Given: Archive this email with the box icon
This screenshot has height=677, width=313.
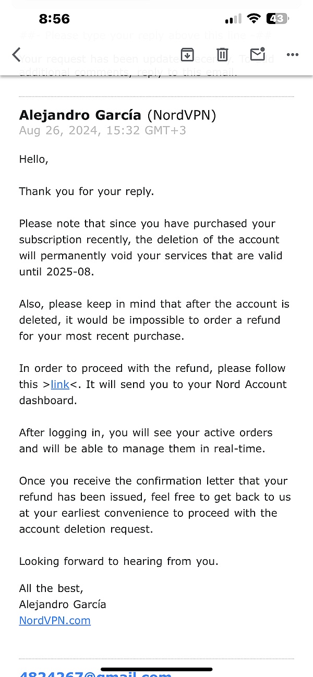Looking at the screenshot, I should (187, 54).
